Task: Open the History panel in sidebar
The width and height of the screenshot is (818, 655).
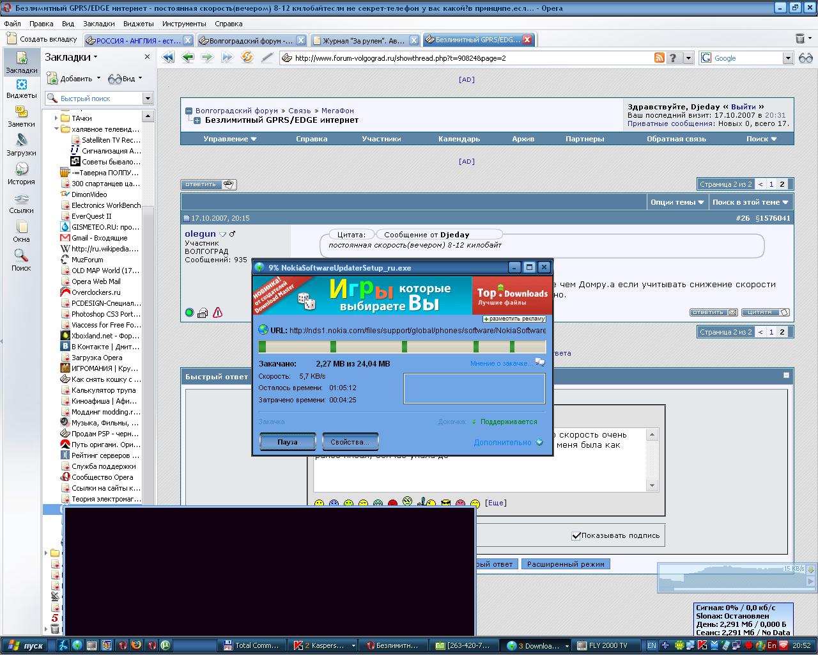Action: (21, 173)
